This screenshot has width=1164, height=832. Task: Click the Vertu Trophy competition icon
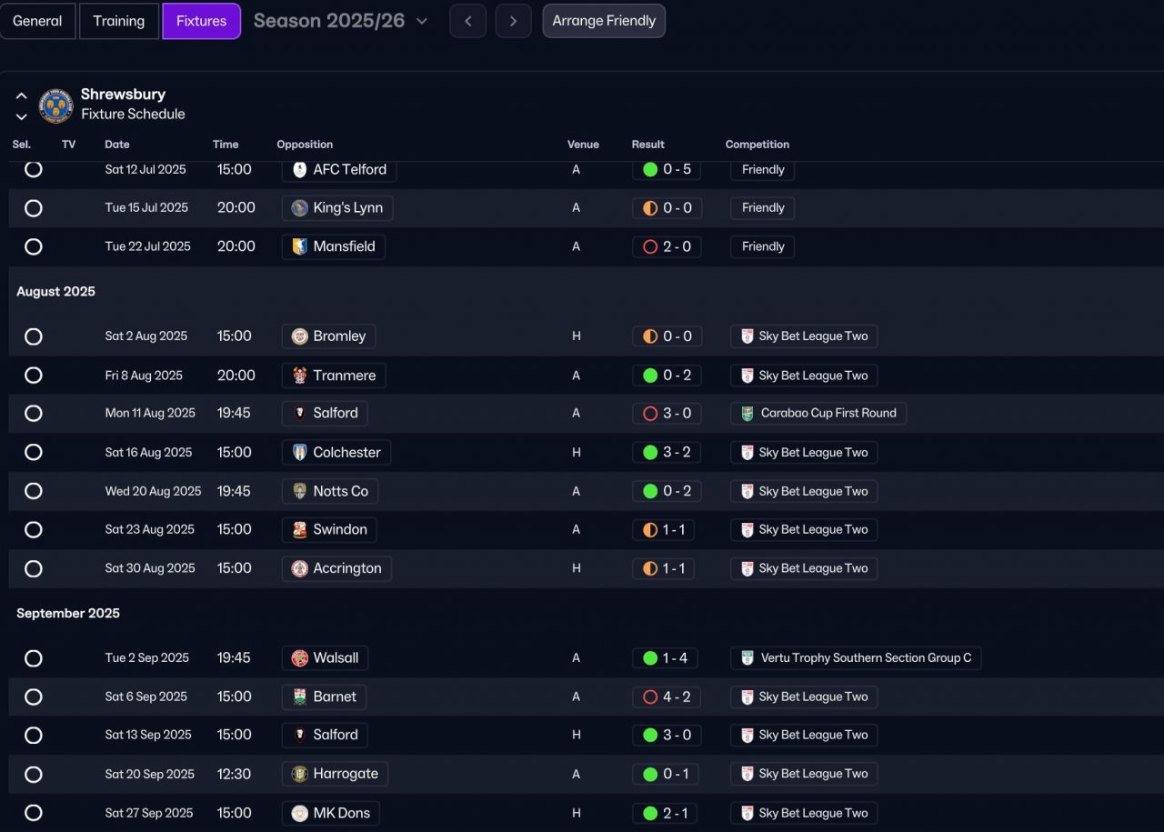748,658
